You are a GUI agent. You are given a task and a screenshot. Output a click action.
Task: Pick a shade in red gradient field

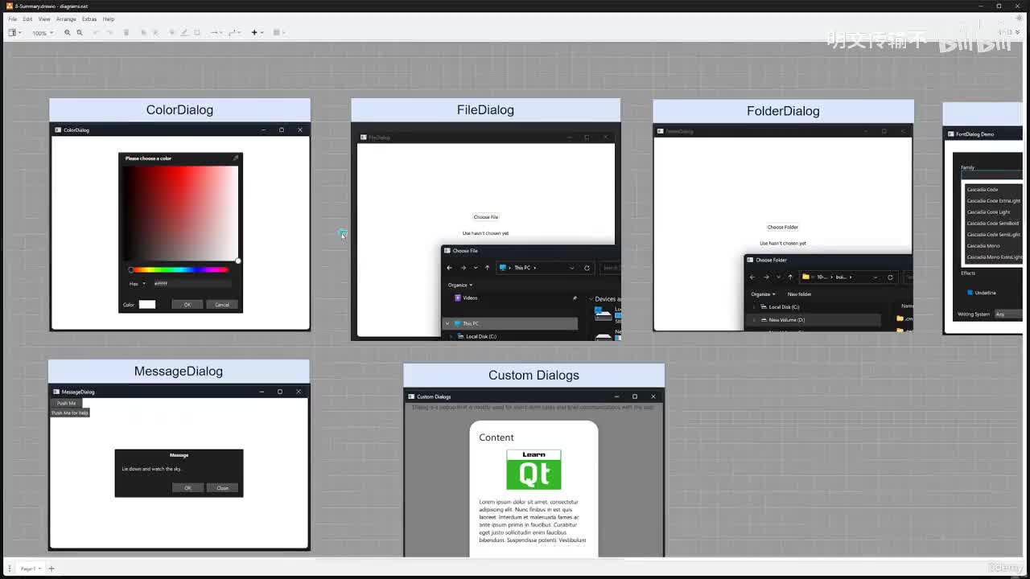coord(180,213)
